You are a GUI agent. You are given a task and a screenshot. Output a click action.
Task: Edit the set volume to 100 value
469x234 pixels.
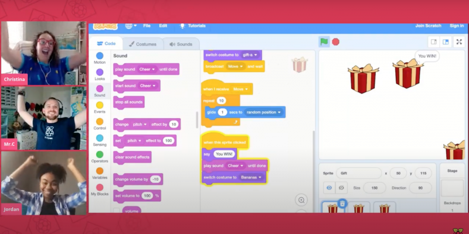[x=147, y=196]
